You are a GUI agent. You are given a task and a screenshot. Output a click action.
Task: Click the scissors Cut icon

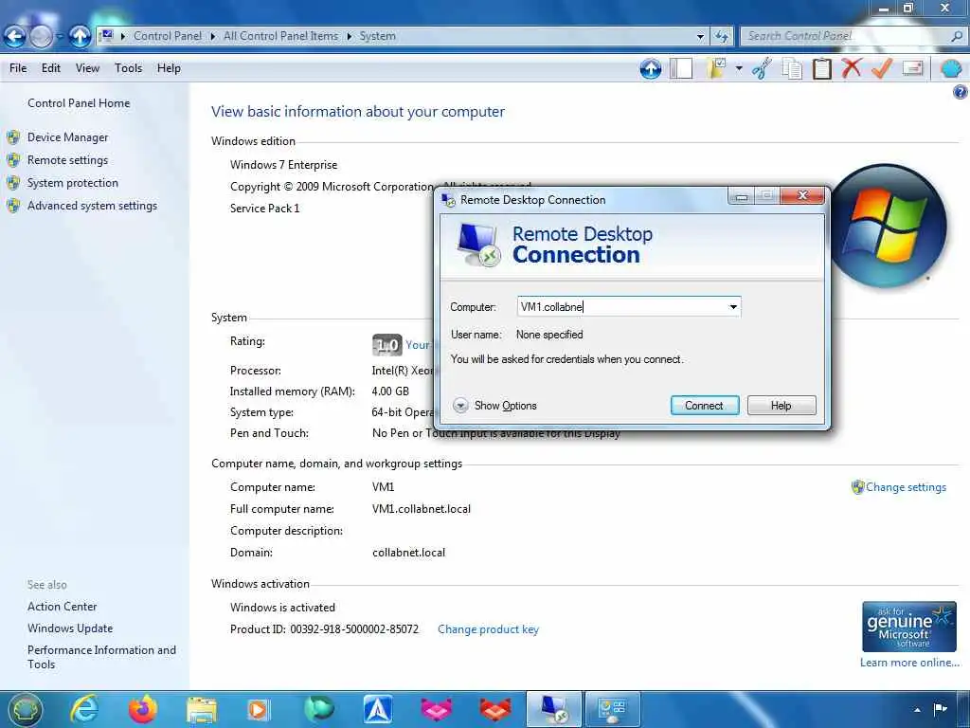coord(762,68)
